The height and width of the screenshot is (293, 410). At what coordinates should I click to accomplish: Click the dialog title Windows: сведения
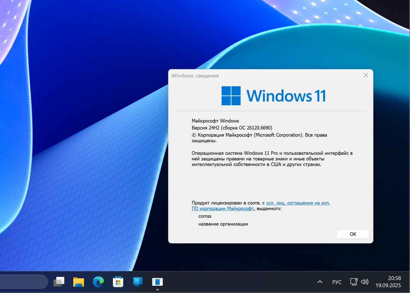point(195,76)
